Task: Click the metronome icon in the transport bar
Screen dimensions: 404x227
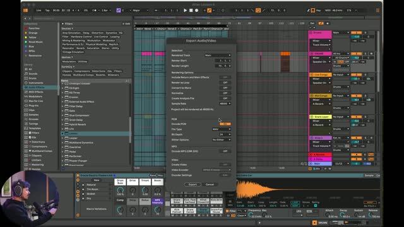Action: click(x=94, y=10)
